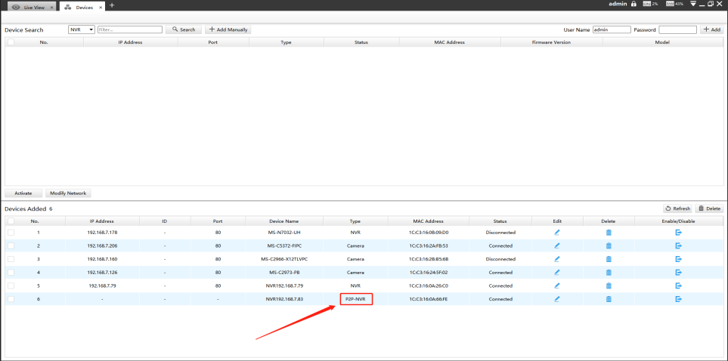
Task: Check the row 6 device checkbox
Action: point(11,299)
